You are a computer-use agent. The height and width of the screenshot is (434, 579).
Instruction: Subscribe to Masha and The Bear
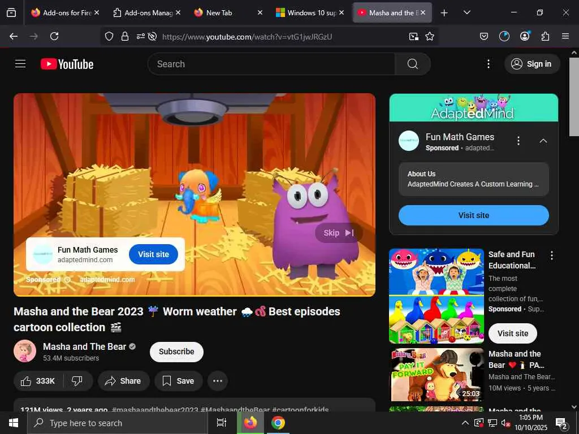pos(176,351)
